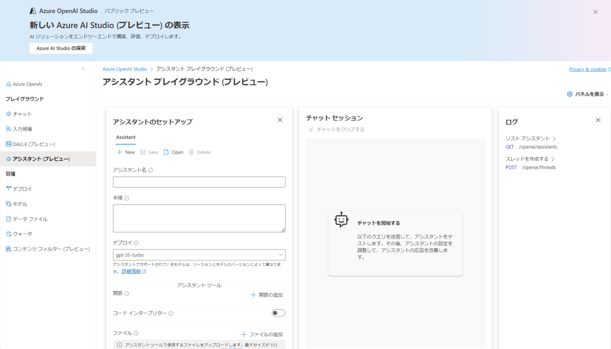Click the plus icon beside New

coord(120,152)
